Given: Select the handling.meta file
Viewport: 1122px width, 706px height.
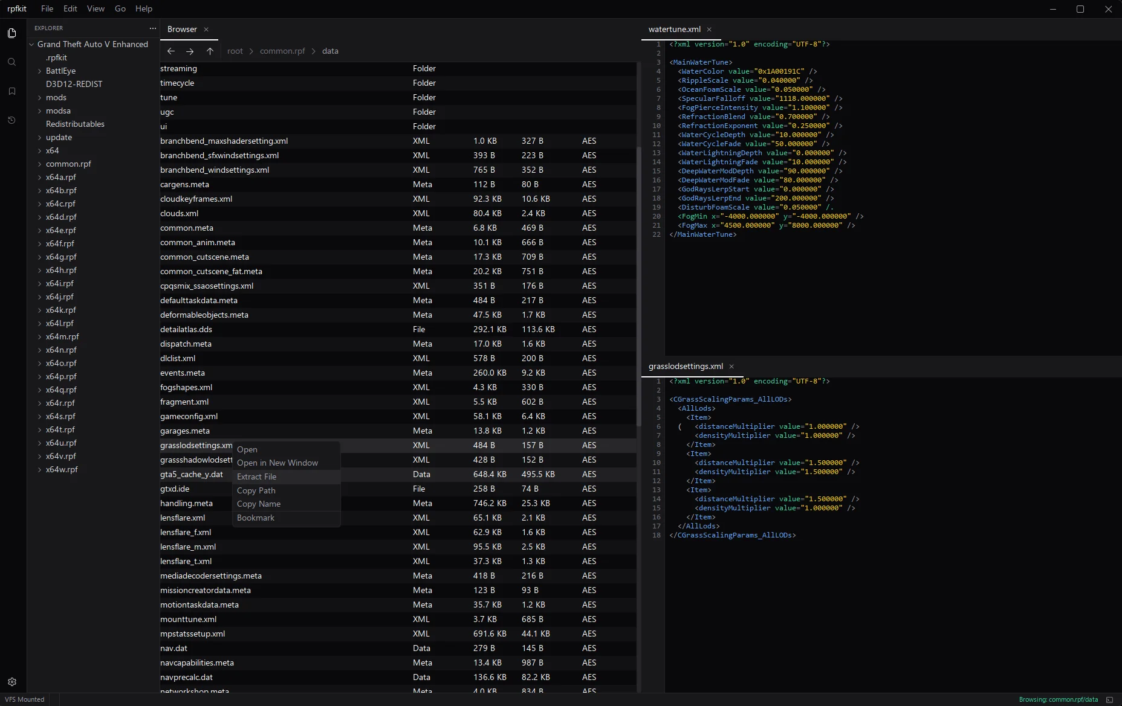Looking at the screenshot, I should coord(398,503).
